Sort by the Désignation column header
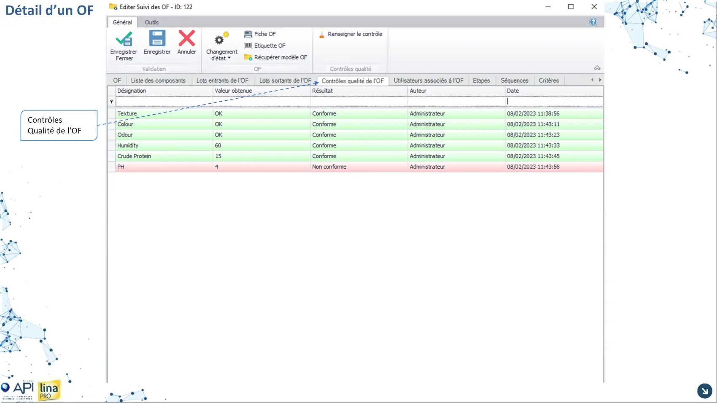This screenshot has height=403, width=717. coord(164,91)
